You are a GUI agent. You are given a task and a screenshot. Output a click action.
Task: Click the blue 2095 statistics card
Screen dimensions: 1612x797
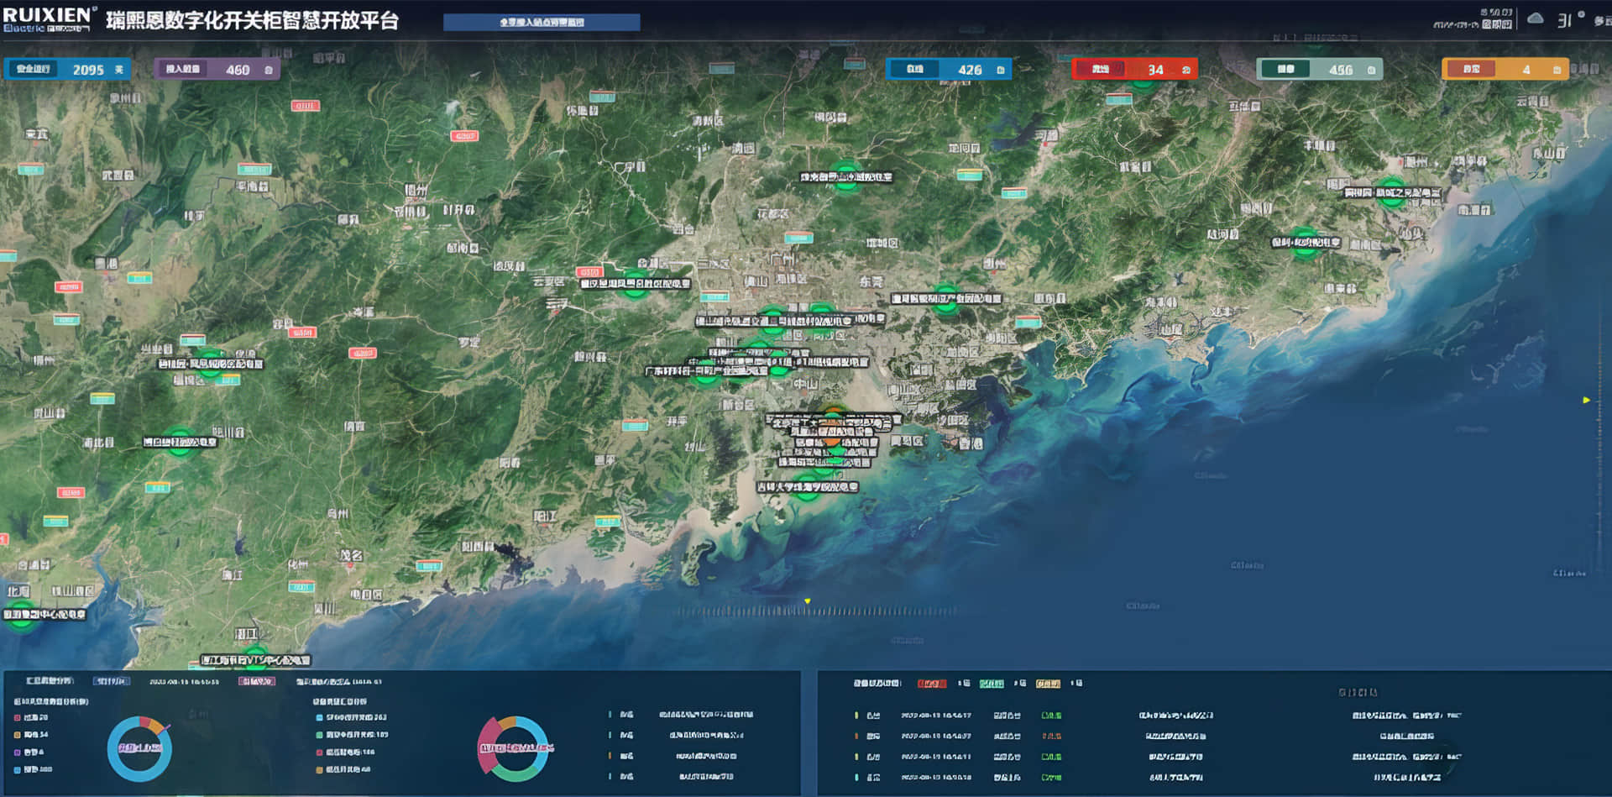pyautogui.click(x=67, y=70)
